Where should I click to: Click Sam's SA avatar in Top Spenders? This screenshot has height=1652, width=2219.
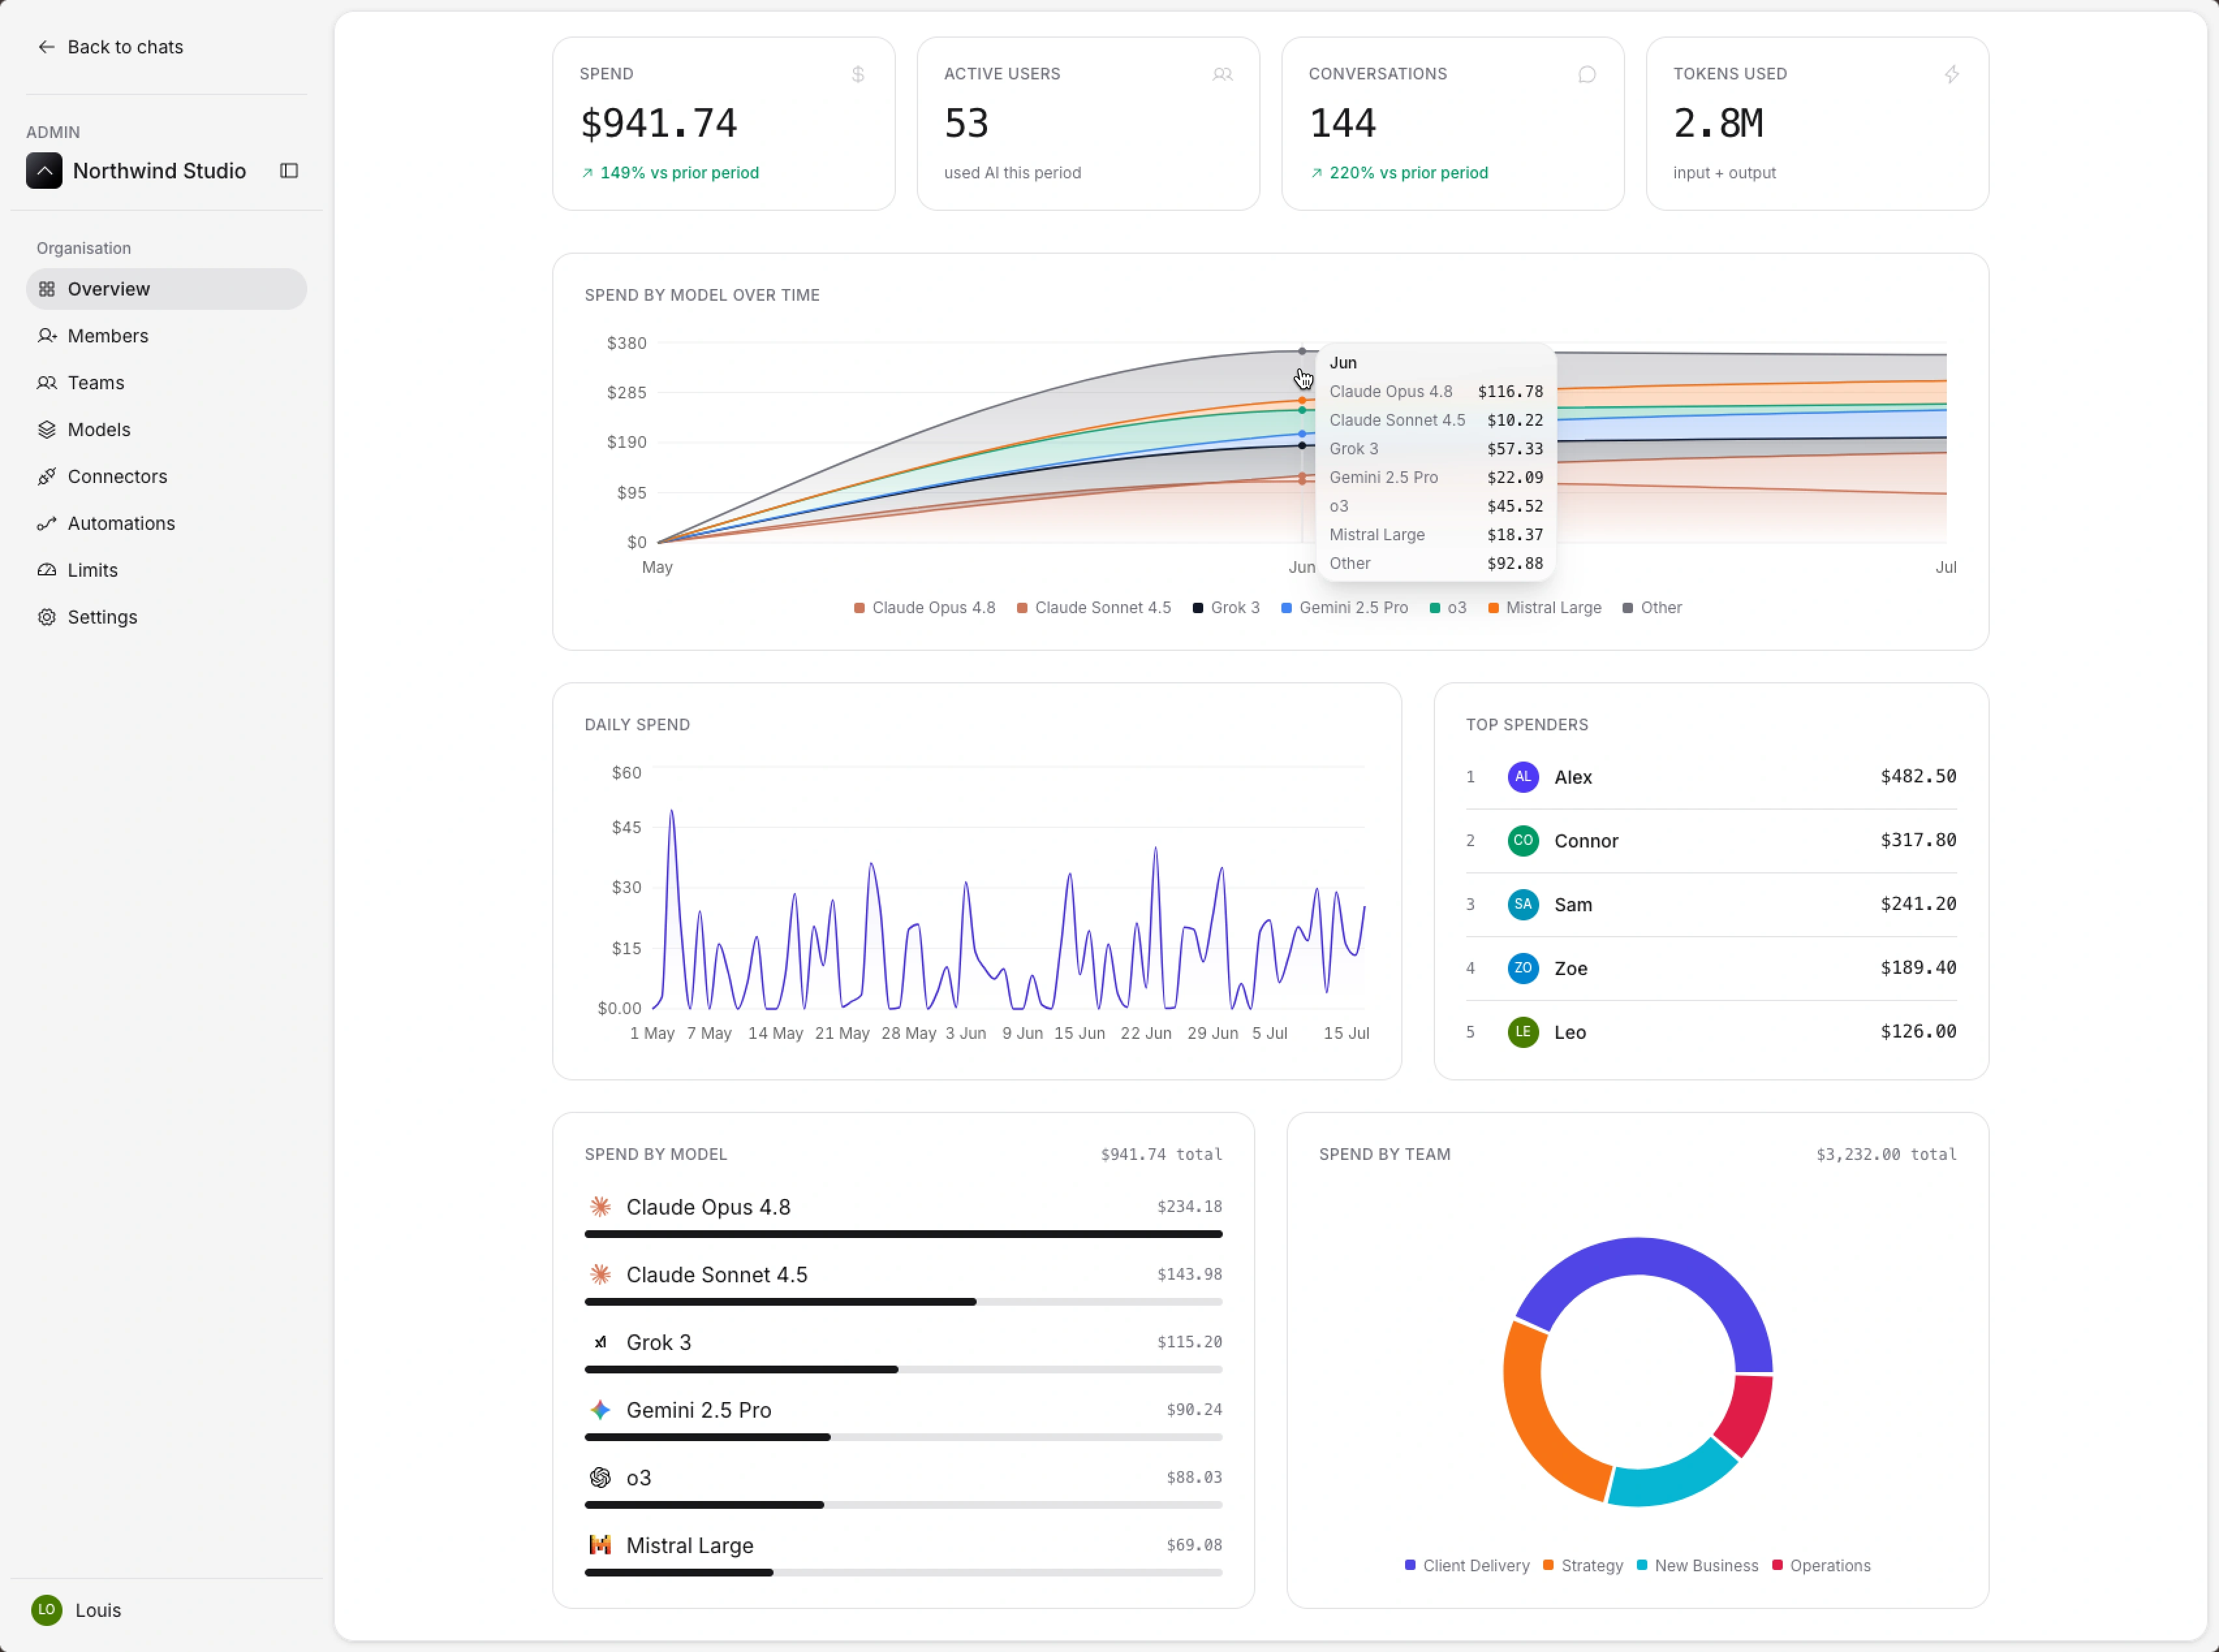(x=1523, y=905)
